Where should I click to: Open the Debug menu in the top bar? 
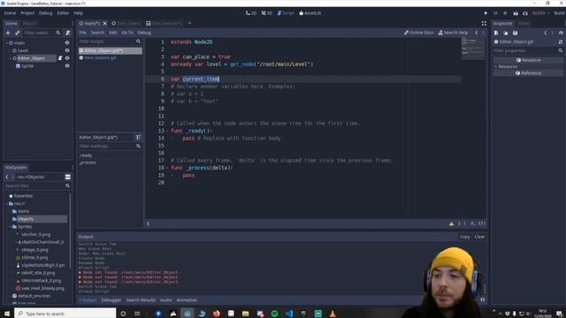point(45,13)
